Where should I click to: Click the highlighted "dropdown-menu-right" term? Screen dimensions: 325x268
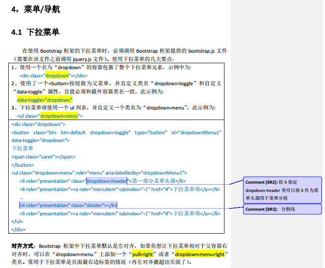[200, 254]
